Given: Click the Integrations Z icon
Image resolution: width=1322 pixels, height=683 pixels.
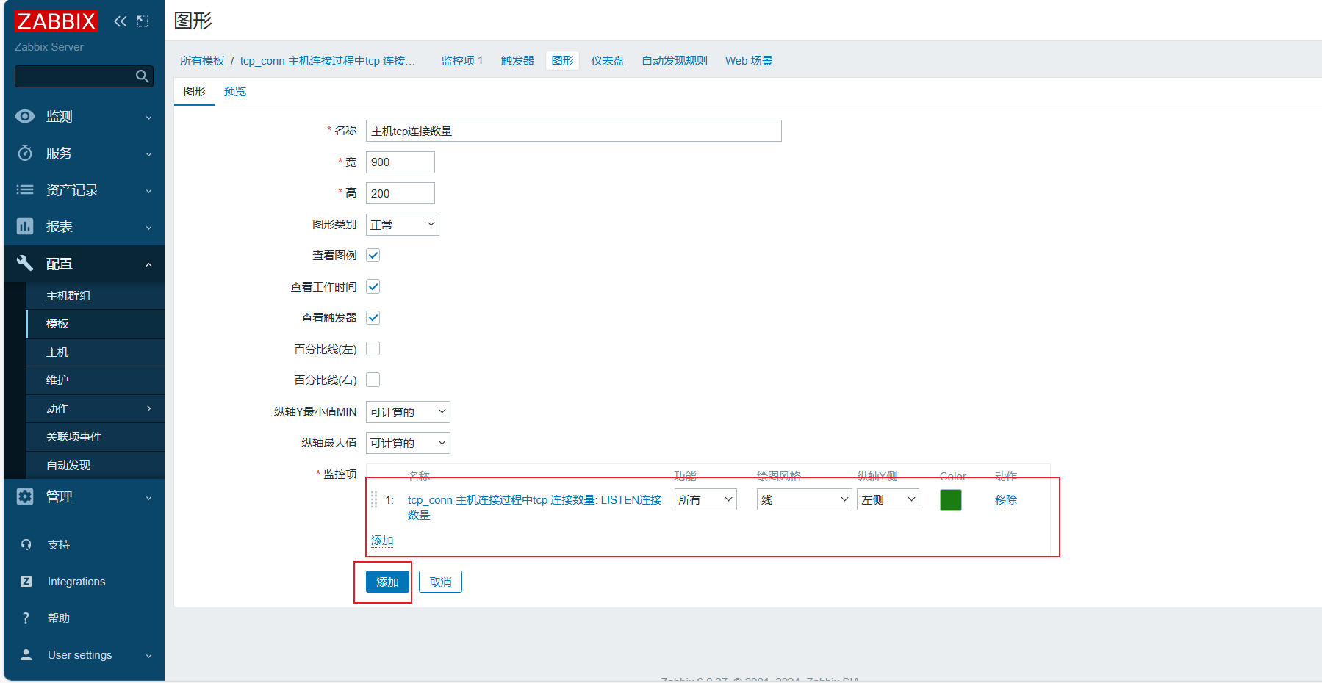Looking at the screenshot, I should click(26, 581).
